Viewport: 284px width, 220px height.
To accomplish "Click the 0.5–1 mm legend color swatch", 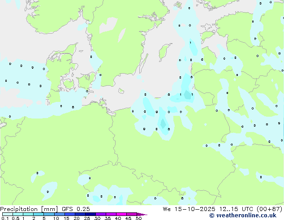I will point(18,214).
